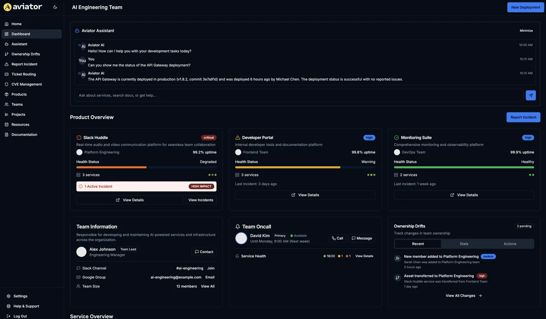The width and height of the screenshot is (546, 319).
Task: Click the 2 pending badge
Action: coord(524,226)
